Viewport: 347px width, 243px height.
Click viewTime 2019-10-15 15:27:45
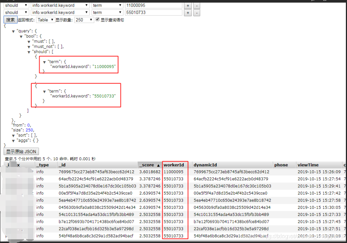(x=319, y=221)
